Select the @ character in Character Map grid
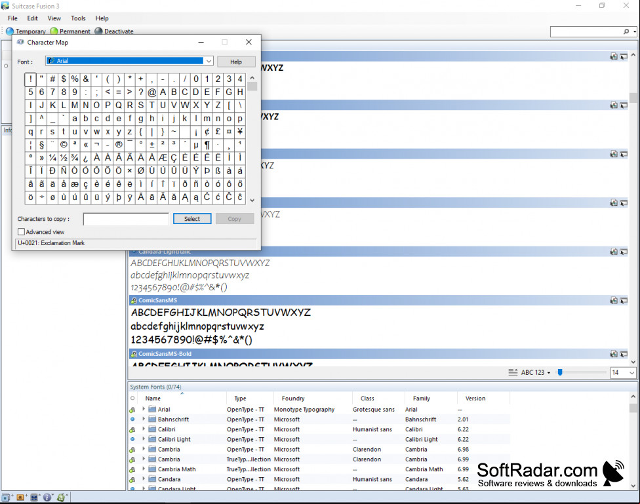 click(152, 92)
